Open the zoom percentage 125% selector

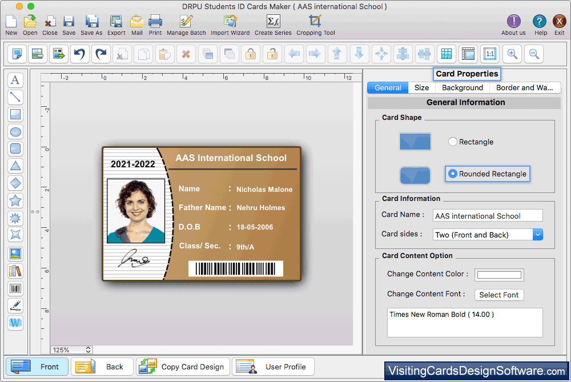(x=71, y=349)
